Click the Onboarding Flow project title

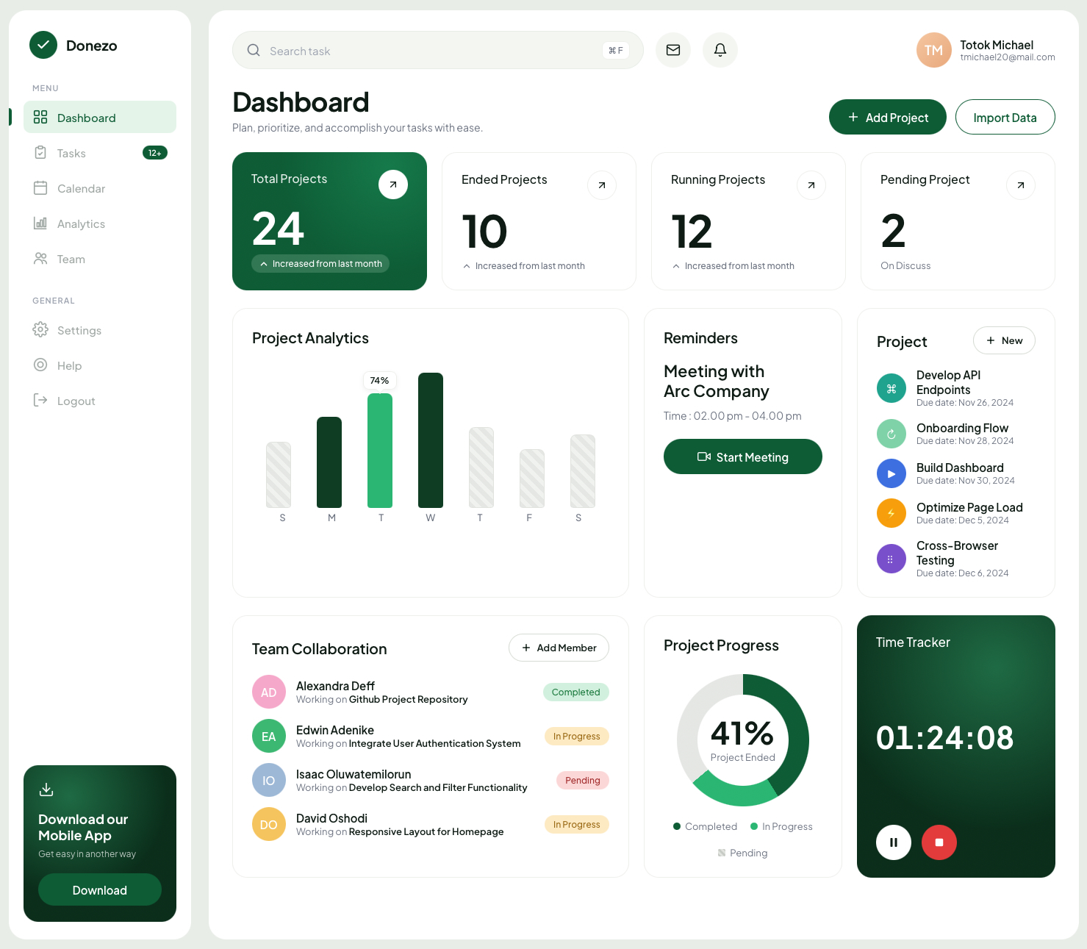963,428
